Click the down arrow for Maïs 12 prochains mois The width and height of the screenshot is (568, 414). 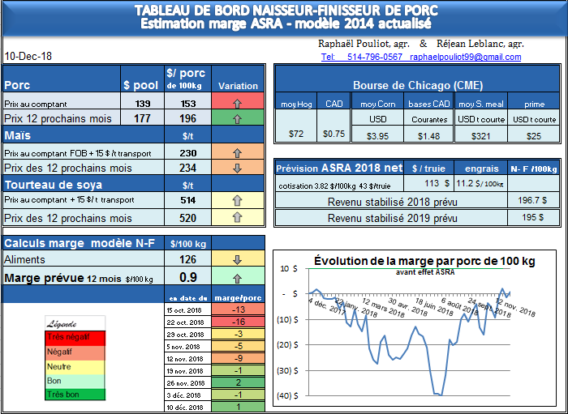pyautogui.click(x=238, y=168)
